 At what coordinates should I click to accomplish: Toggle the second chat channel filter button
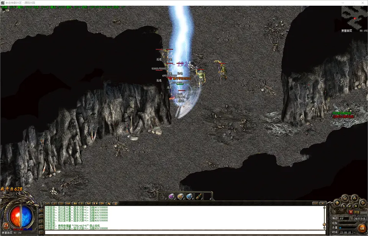click(55, 203)
